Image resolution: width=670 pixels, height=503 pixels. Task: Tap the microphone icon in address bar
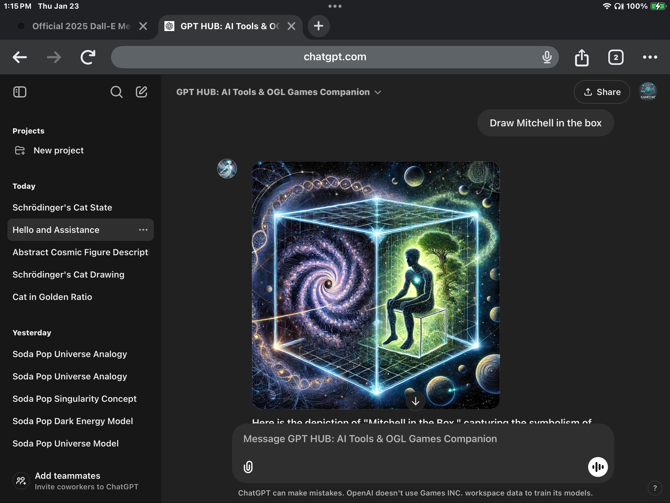tap(547, 57)
